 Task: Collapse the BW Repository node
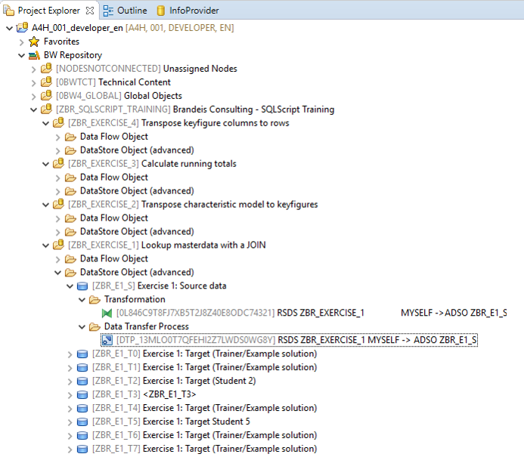tap(22, 55)
